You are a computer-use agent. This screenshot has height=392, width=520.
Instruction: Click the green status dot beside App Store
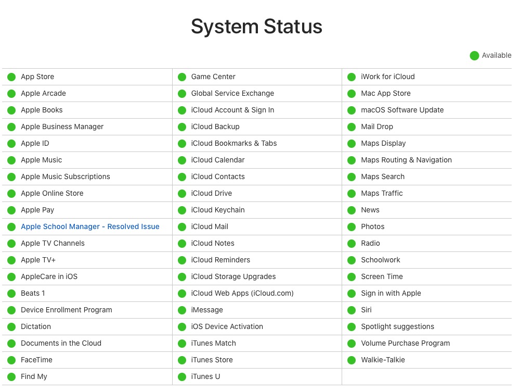point(11,77)
